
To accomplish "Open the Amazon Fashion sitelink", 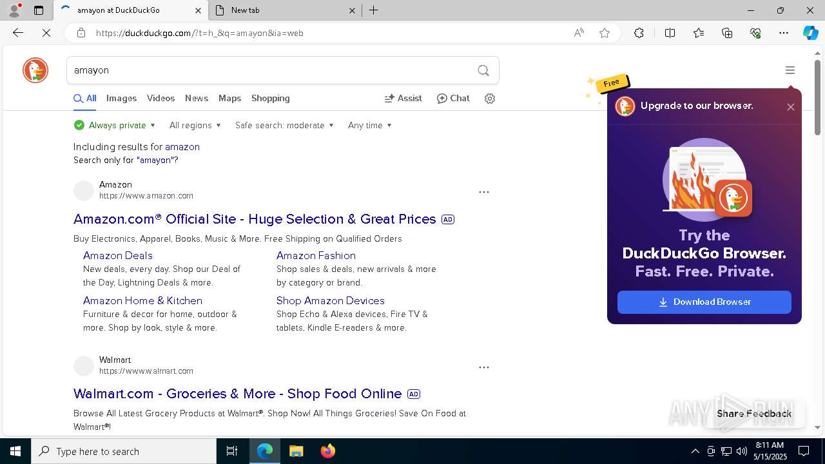I will click(x=316, y=256).
